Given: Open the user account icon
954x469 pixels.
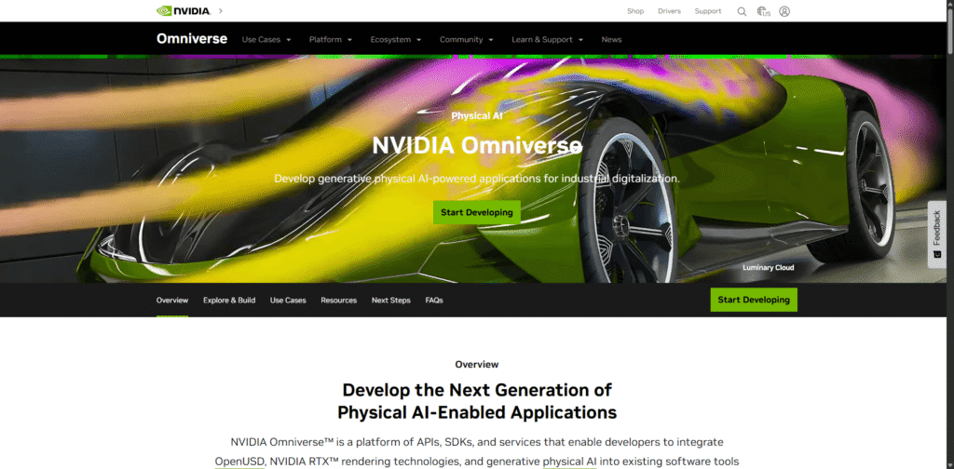Looking at the screenshot, I should [x=784, y=11].
